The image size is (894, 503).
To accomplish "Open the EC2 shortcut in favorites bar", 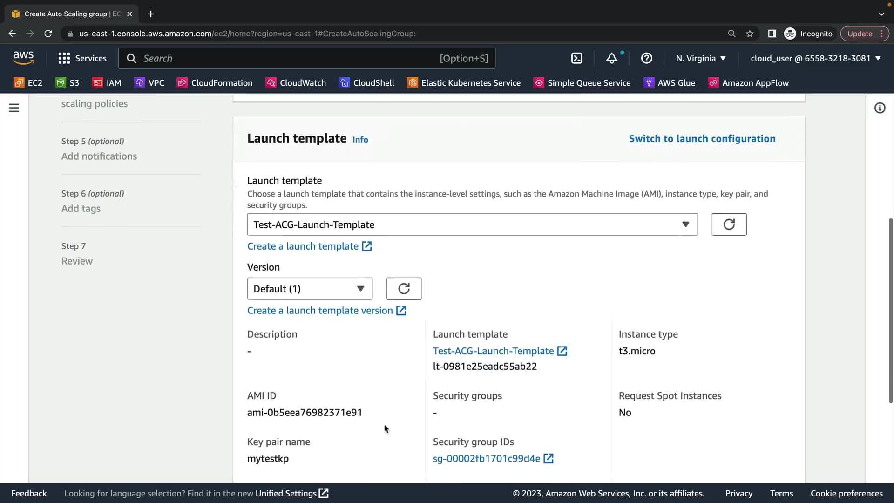I will pyautogui.click(x=28, y=83).
